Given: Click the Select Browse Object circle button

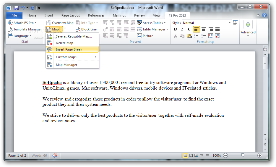Looking at the screenshot, I should pyautogui.click(x=265, y=144).
